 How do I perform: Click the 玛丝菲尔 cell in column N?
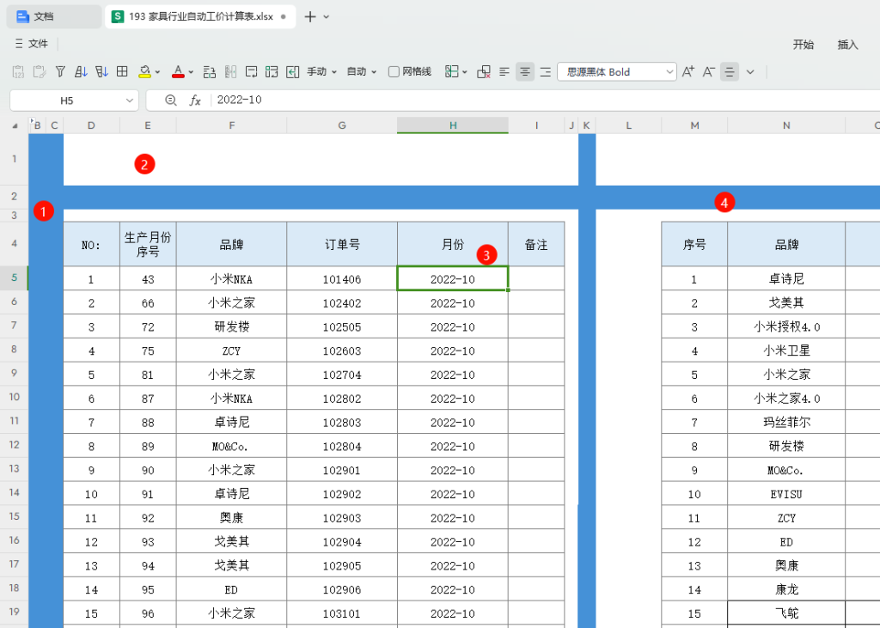[786, 422]
